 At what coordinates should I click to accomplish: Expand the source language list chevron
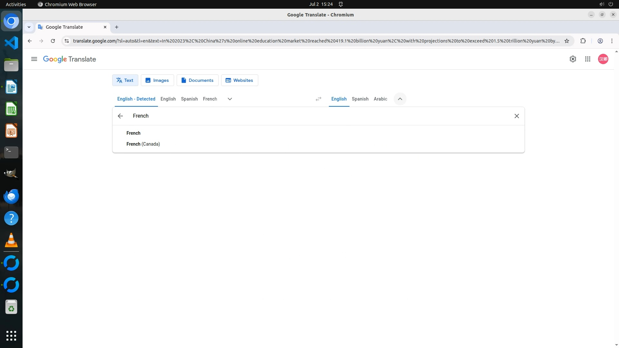[230, 99]
